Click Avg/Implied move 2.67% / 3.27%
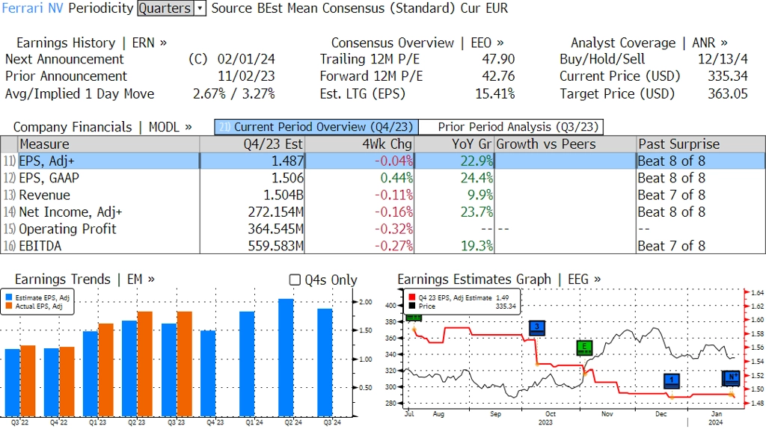 [234, 93]
